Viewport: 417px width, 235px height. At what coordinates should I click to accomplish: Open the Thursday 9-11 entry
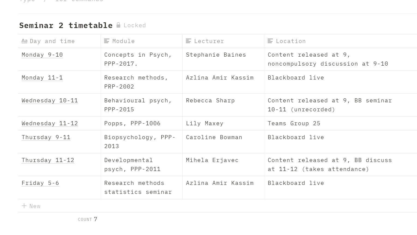(x=46, y=137)
